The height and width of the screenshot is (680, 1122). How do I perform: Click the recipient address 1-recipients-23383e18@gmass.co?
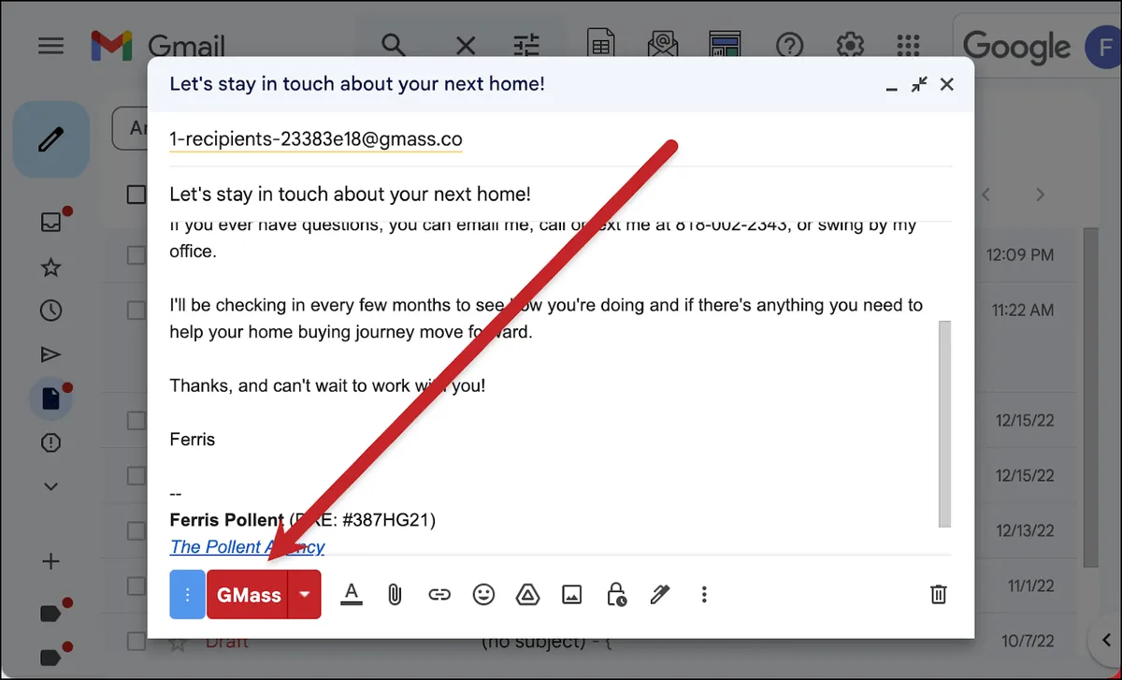click(x=316, y=139)
